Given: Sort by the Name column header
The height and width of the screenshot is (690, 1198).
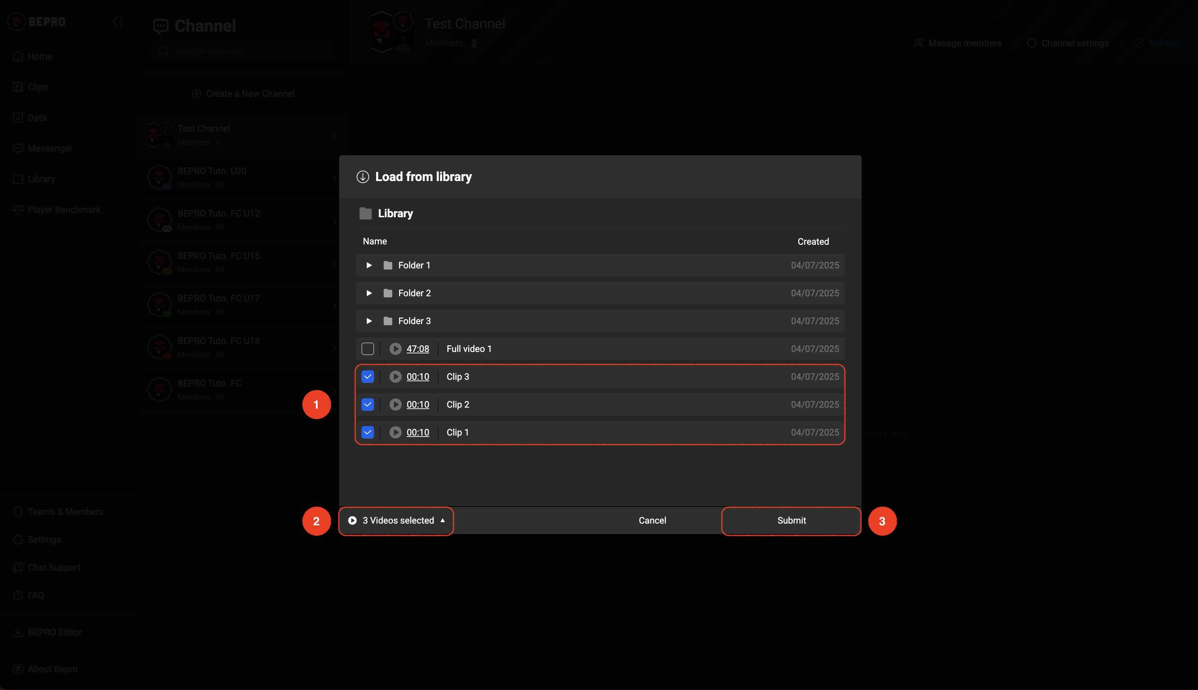Looking at the screenshot, I should point(374,241).
